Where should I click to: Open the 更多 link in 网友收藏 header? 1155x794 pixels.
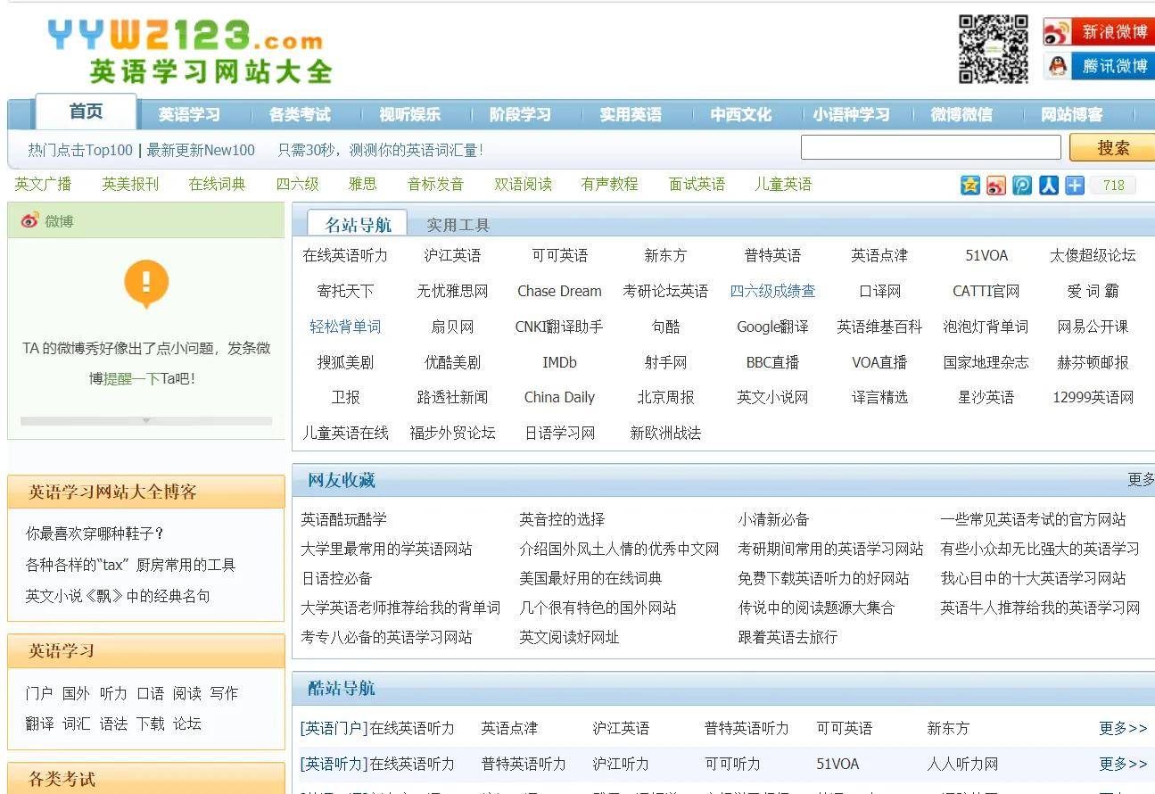point(1141,479)
